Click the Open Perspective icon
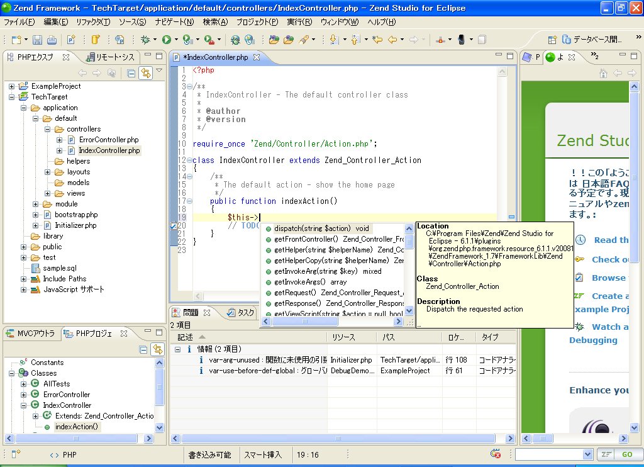 [x=552, y=40]
